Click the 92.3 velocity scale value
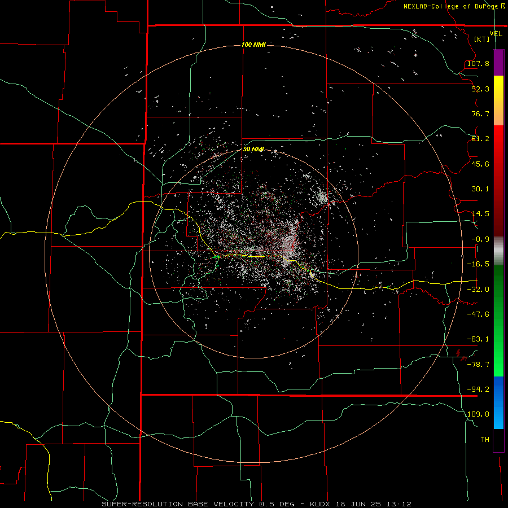 pos(480,89)
